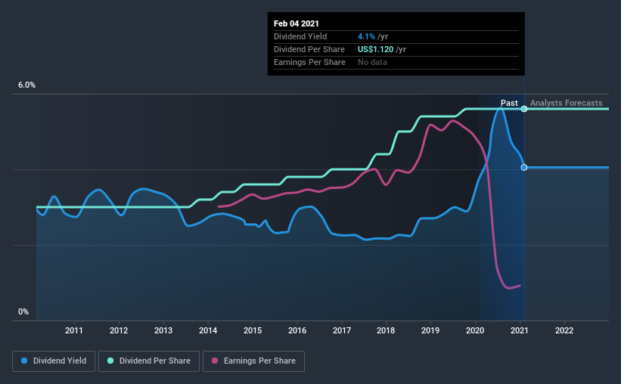Select the Analysts Forecasts section label

point(566,103)
